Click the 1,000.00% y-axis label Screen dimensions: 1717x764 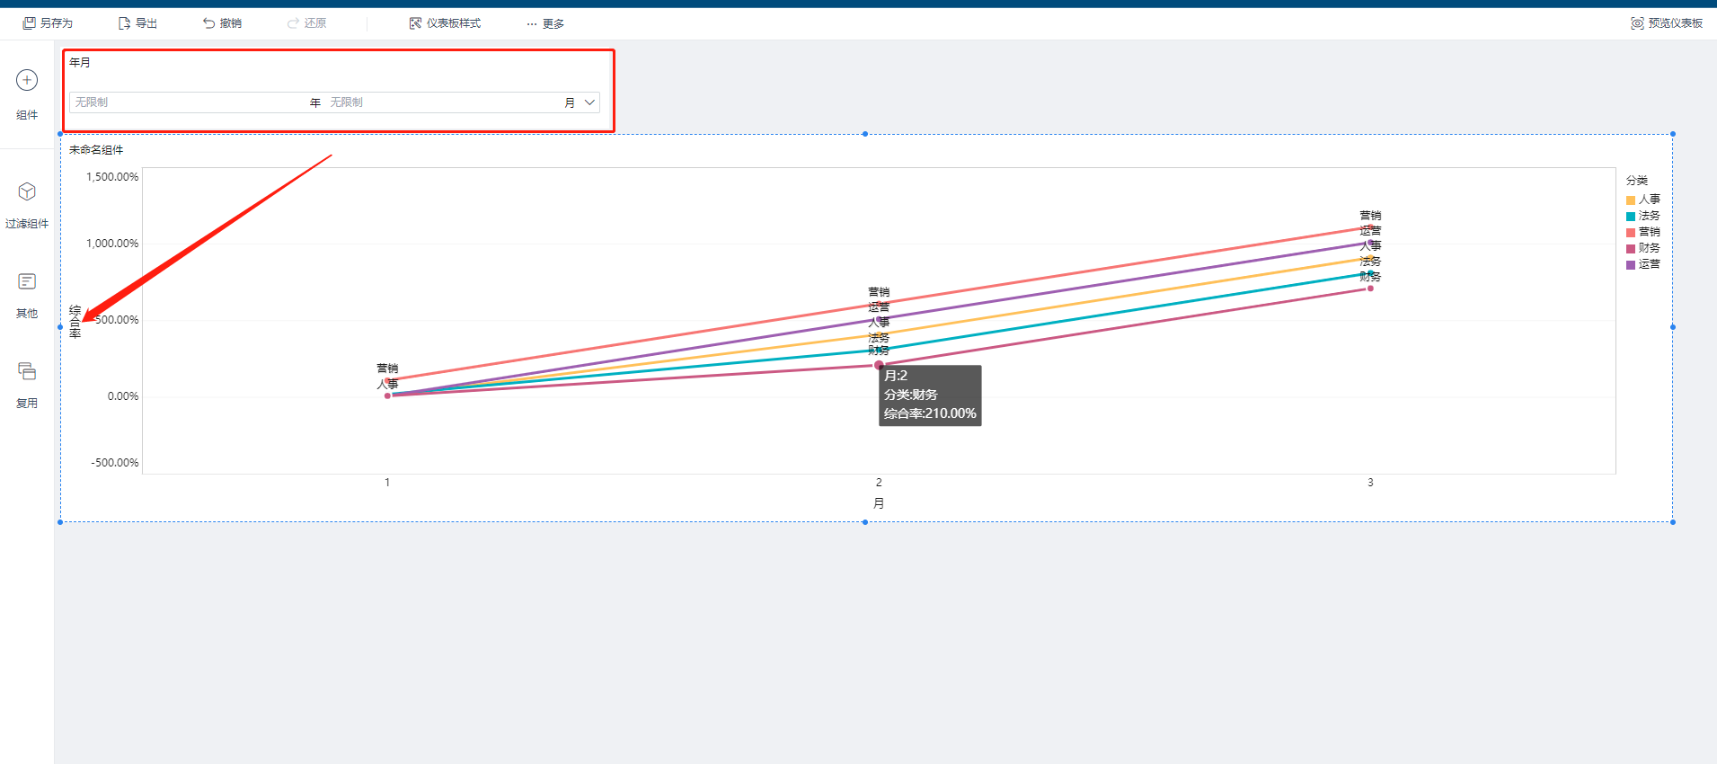coord(112,244)
